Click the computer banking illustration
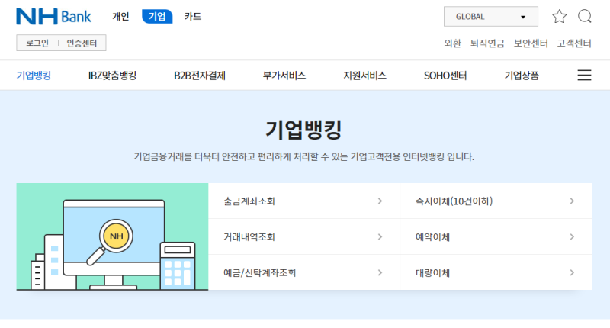 112,236
